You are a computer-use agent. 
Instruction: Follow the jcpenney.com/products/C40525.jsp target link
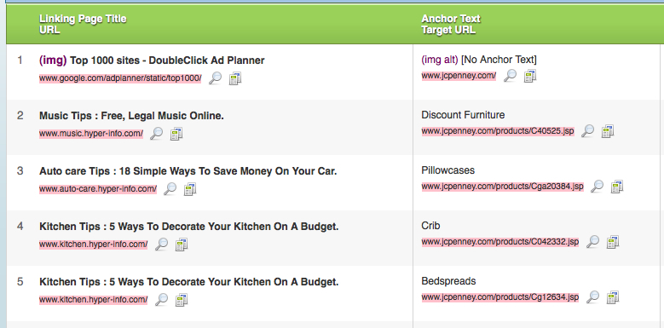498,131
